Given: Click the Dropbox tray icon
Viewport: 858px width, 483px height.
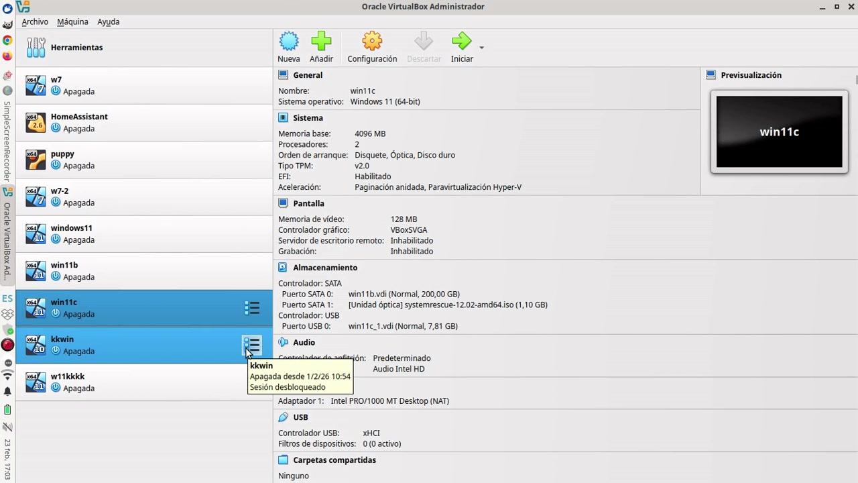Looking at the screenshot, I should click(x=7, y=314).
